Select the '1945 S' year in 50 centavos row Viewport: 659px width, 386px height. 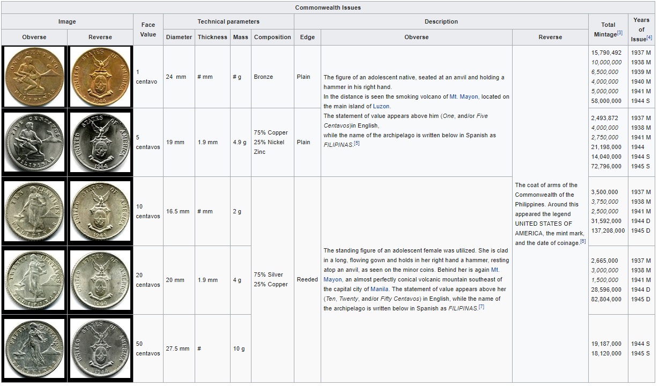641,353
